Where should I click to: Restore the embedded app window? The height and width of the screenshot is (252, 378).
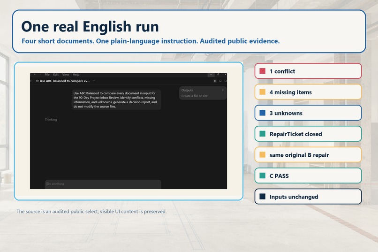(x=218, y=75)
